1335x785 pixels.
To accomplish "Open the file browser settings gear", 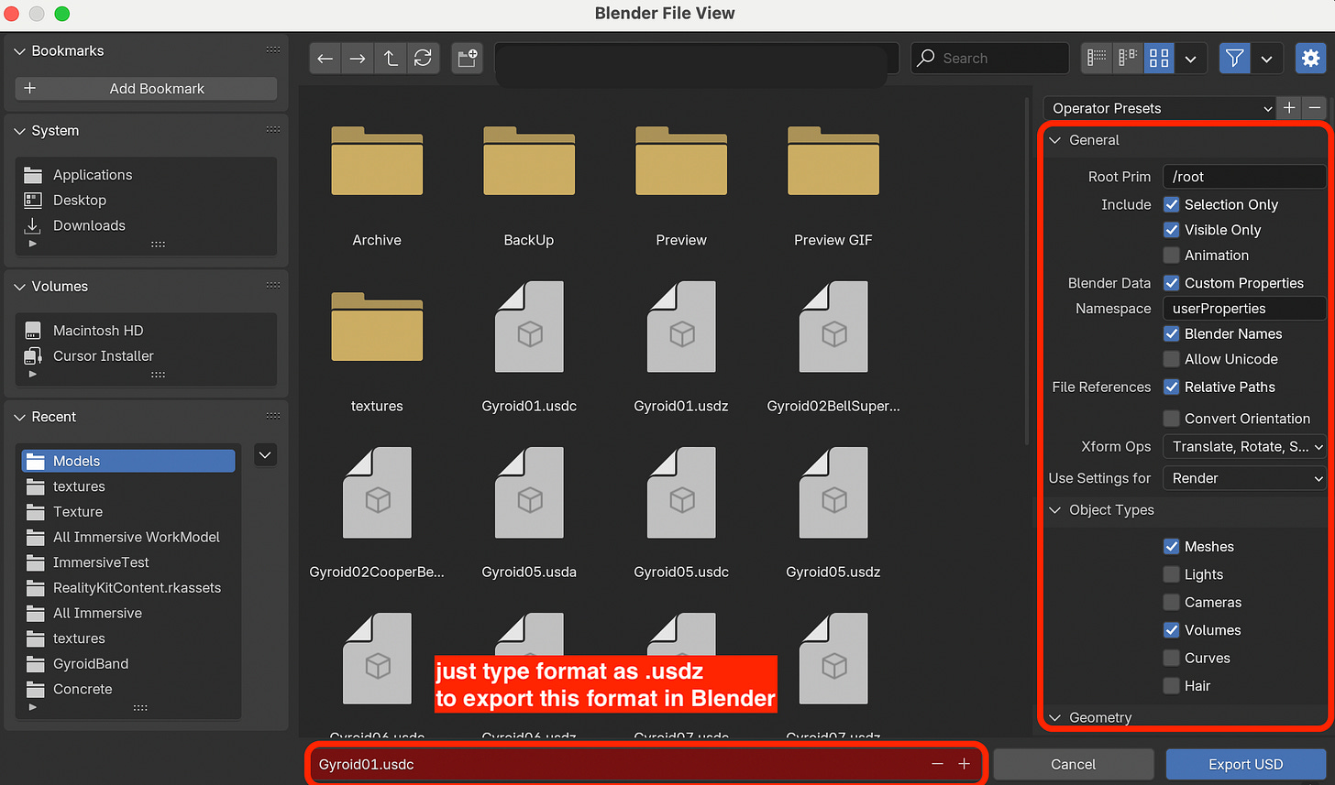I will click(x=1311, y=58).
